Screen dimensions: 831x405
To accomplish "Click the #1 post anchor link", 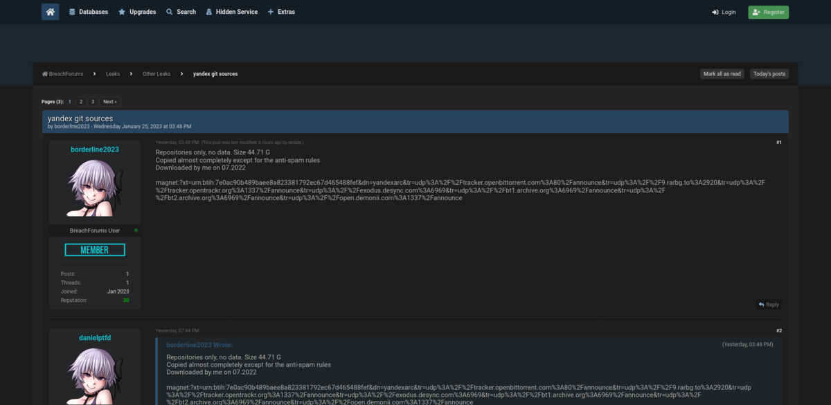I will pos(778,142).
